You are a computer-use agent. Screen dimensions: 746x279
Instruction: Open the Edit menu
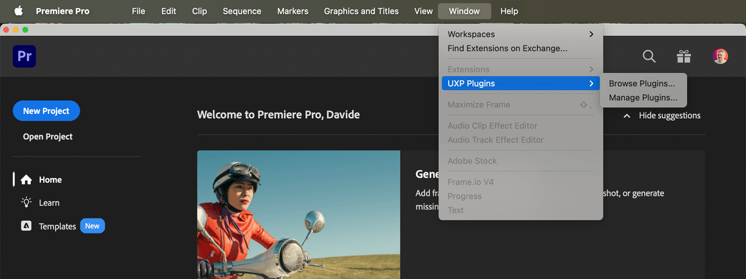pyautogui.click(x=168, y=11)
